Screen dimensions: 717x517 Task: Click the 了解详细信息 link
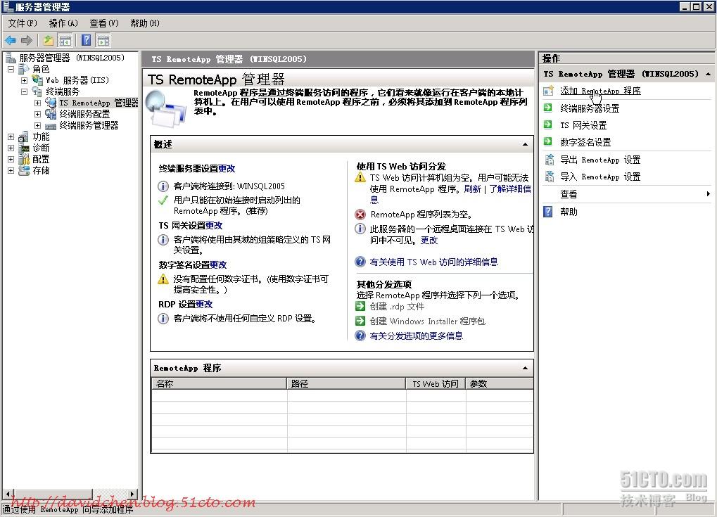[x=510, y=189]
